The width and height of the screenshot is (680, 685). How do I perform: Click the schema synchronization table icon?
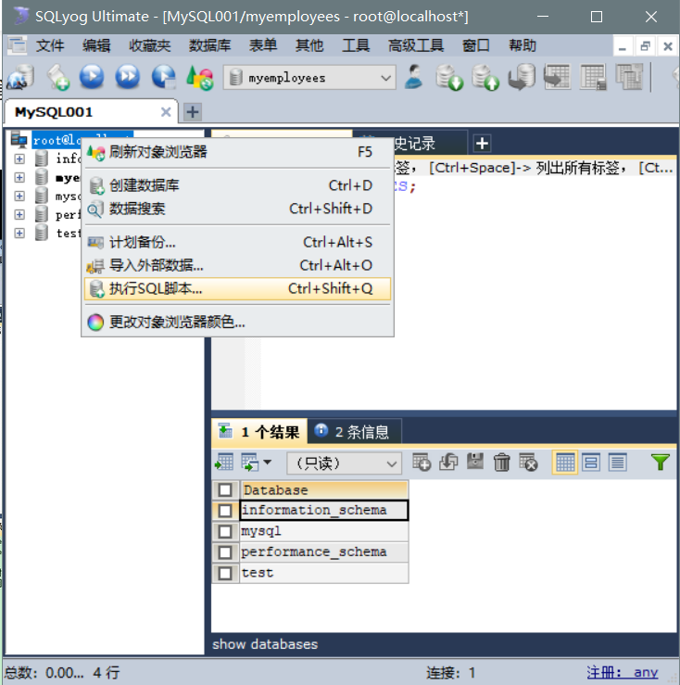(x=557, y=77)
